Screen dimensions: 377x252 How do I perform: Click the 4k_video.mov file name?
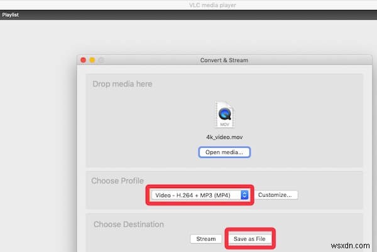pos(224,137)
